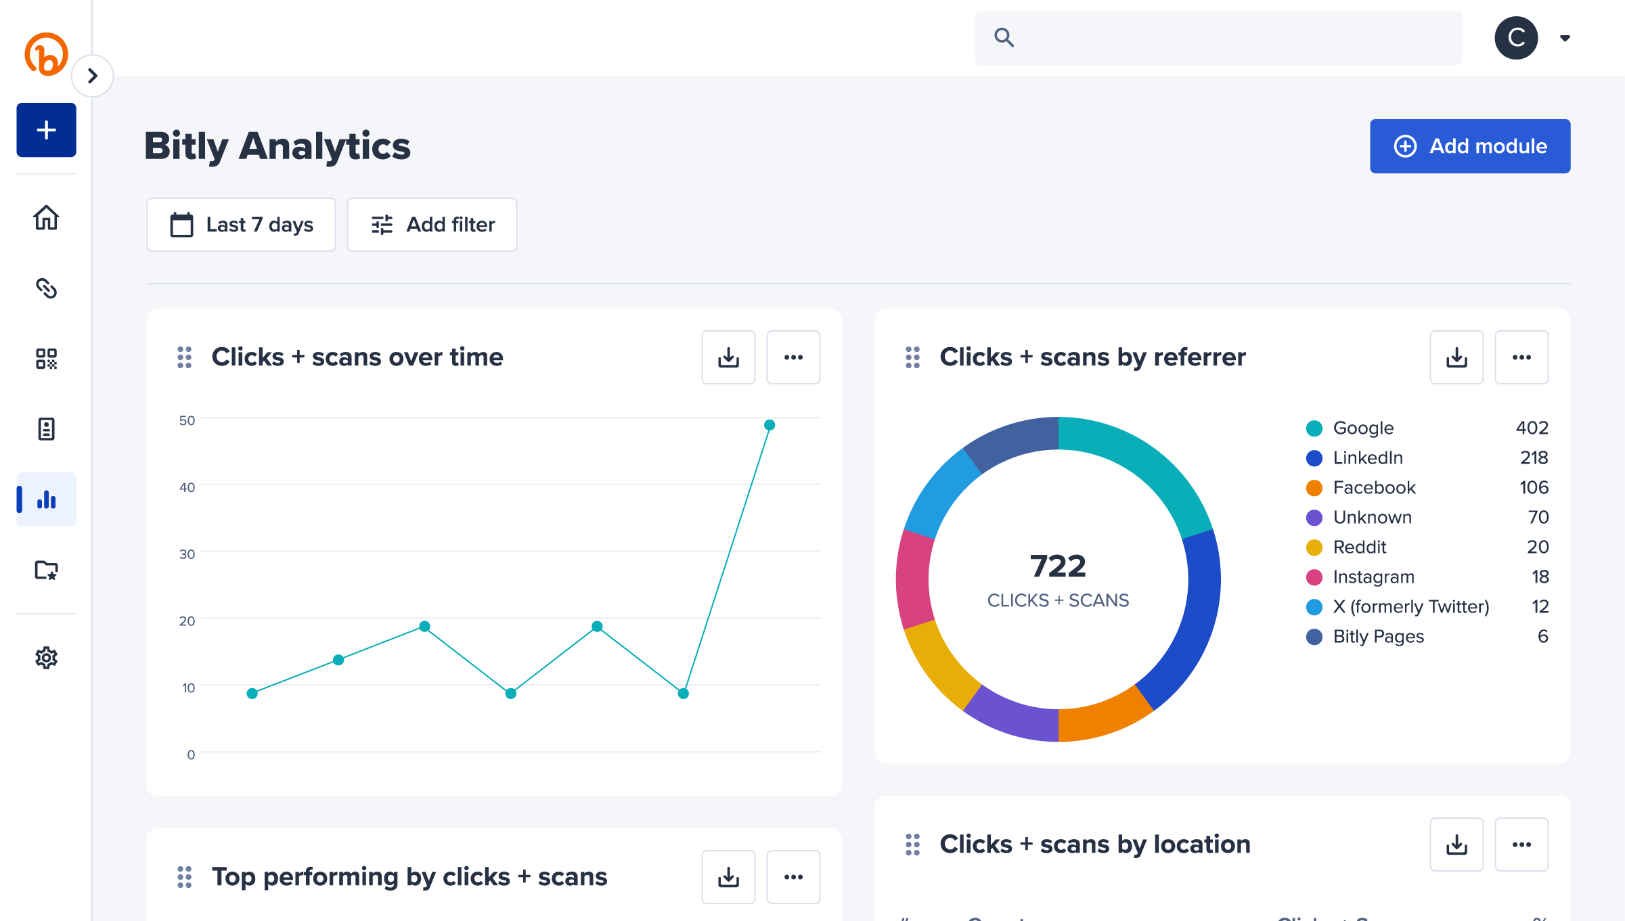
Task: Expand the Add filter dropdown
Action: point(432,225)
